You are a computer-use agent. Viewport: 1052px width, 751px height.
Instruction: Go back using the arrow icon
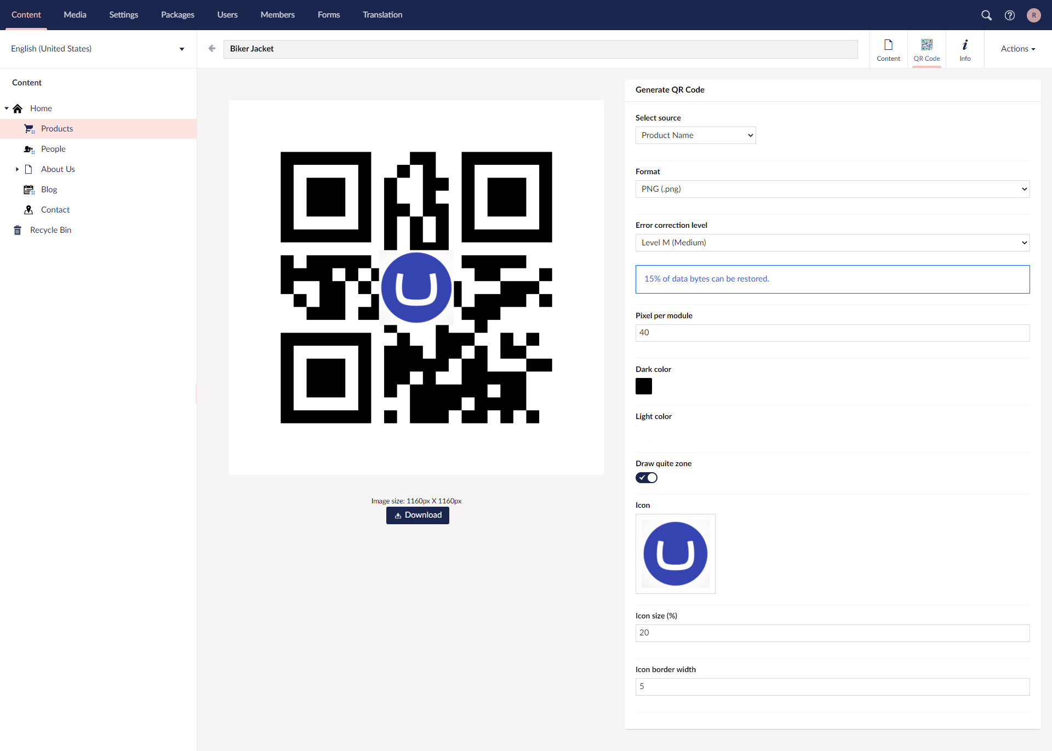212,49
